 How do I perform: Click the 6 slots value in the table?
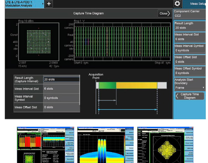[x=49, y=89]
